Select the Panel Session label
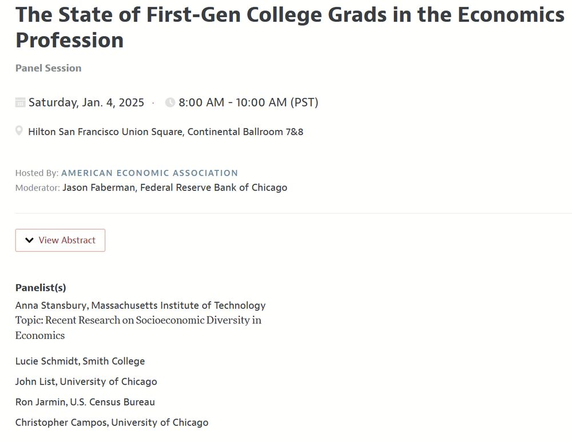 tap(49, 68)
